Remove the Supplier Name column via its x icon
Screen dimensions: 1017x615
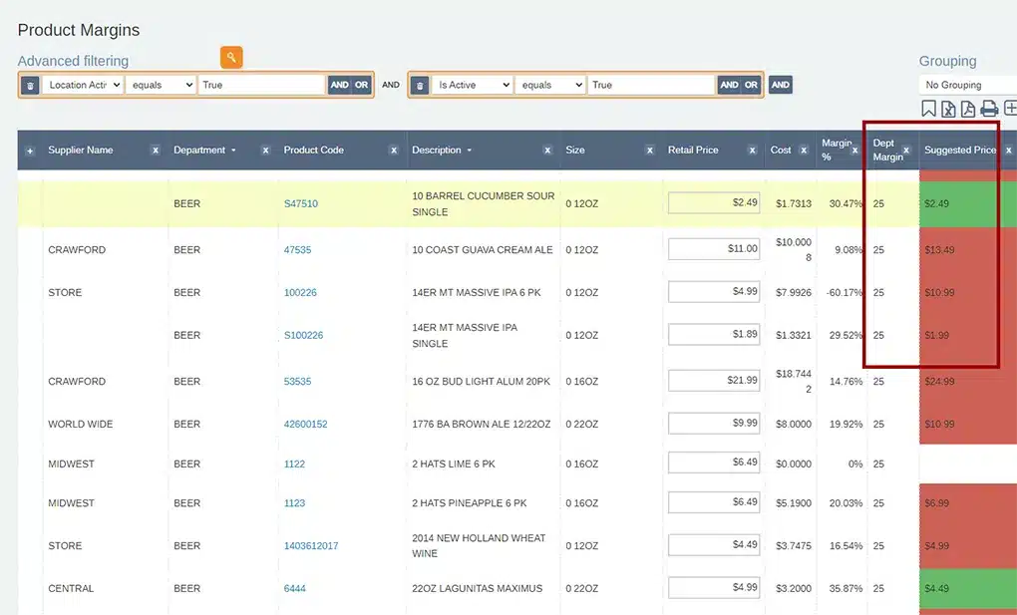(x=155, y=150)
